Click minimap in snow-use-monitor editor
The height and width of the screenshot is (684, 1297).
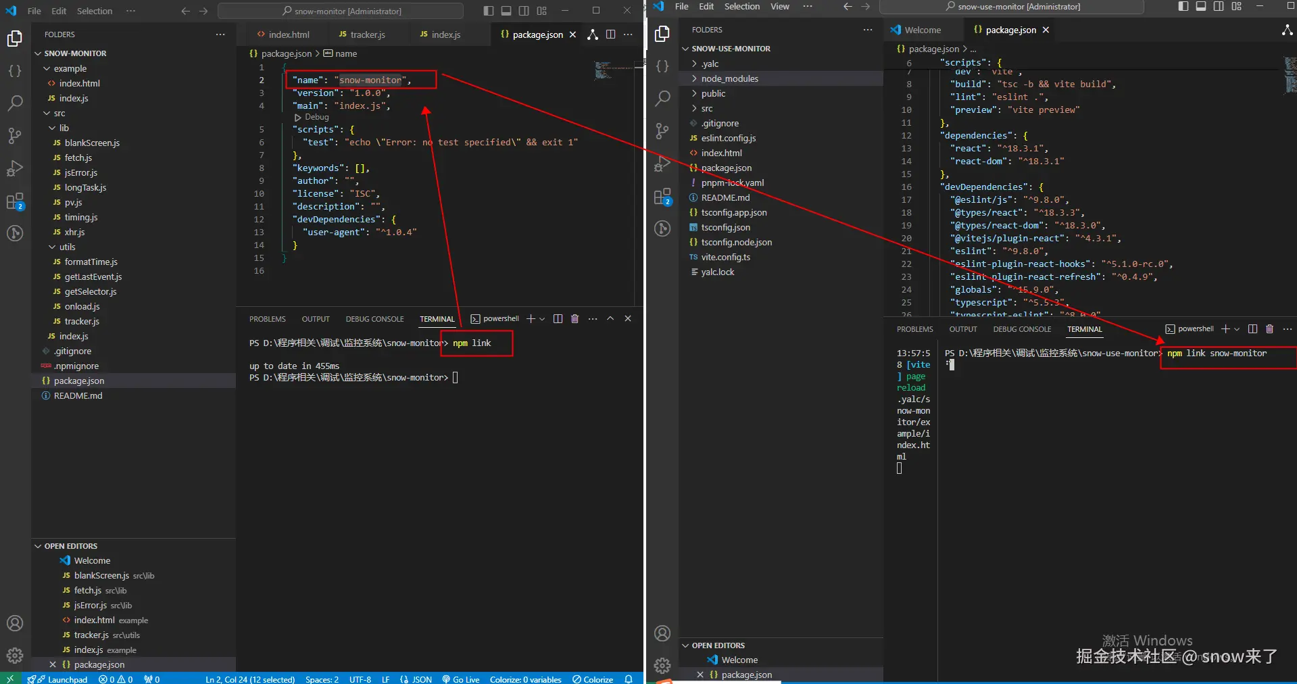click(x=1290, y=74)
